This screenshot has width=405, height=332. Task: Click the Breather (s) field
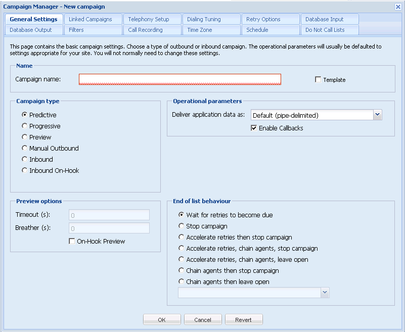tap(109, 228)
